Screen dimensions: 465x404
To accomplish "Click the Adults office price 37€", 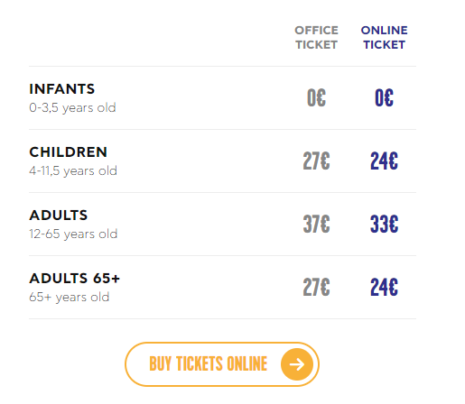I will [x=316, y=225].
